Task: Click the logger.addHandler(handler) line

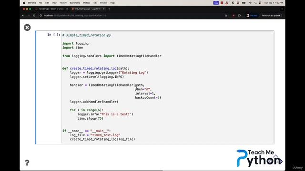Action: pos(94,102)
